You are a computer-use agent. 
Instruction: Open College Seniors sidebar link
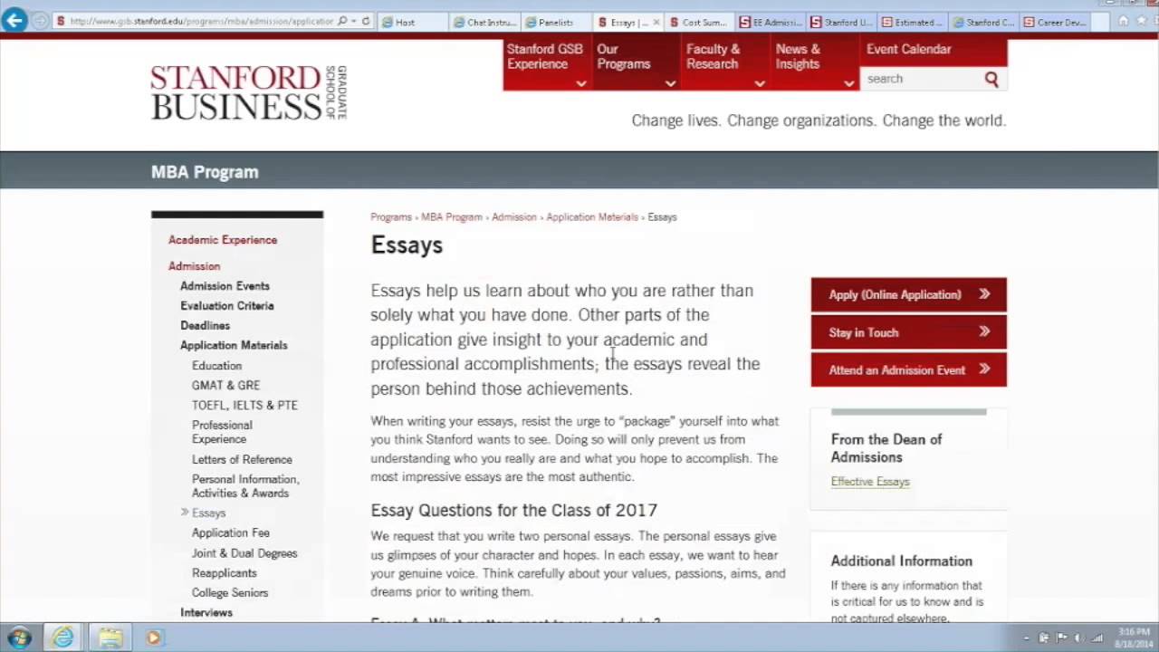click(230, 593)
